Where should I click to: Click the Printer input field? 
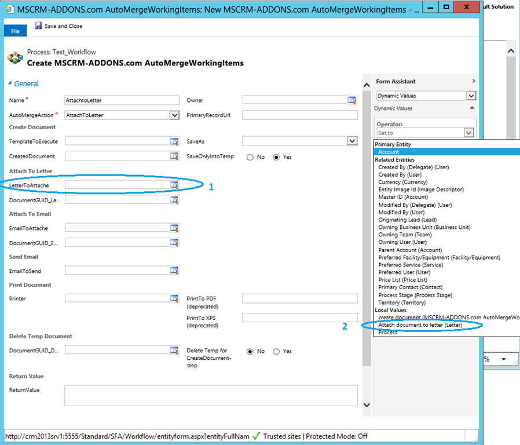pos(118,298)
